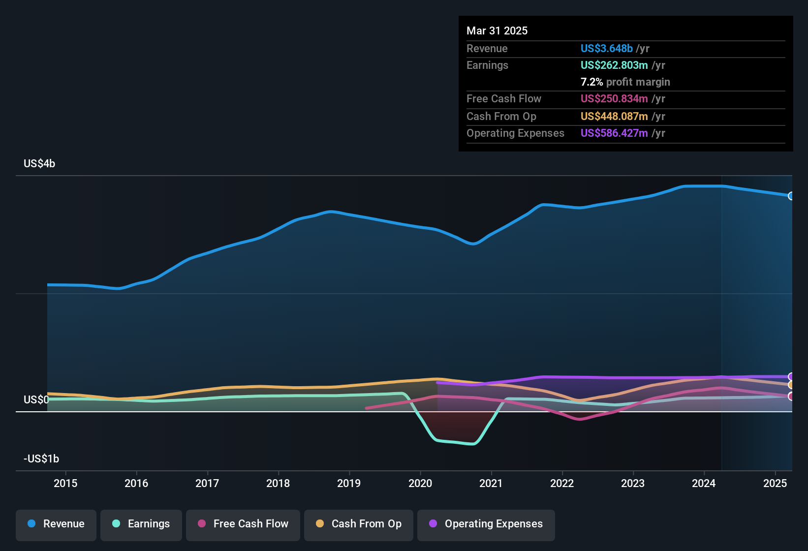Click the Revenue endpoint marker on the chart
The width and height of the screenshot is (808, 551).
791,195
